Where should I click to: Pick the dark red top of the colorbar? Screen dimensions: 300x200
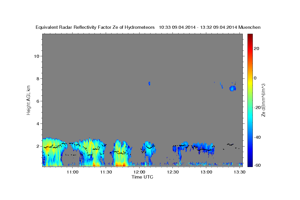[250, 36]
